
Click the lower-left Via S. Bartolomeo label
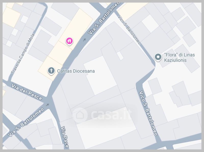[x=26, y=122]
